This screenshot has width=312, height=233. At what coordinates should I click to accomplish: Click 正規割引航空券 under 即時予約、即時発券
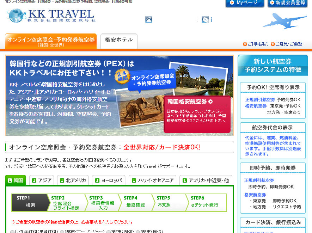tap(259, 180)
